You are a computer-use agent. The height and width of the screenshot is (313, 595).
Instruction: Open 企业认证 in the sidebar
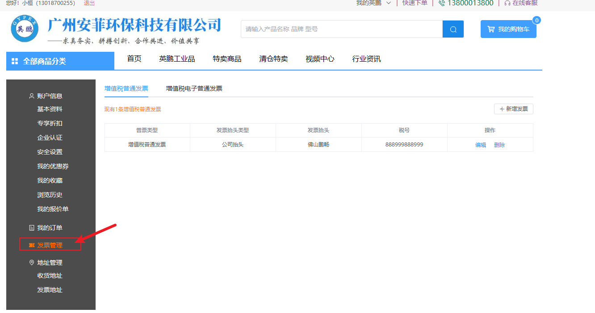coord(50,138)
